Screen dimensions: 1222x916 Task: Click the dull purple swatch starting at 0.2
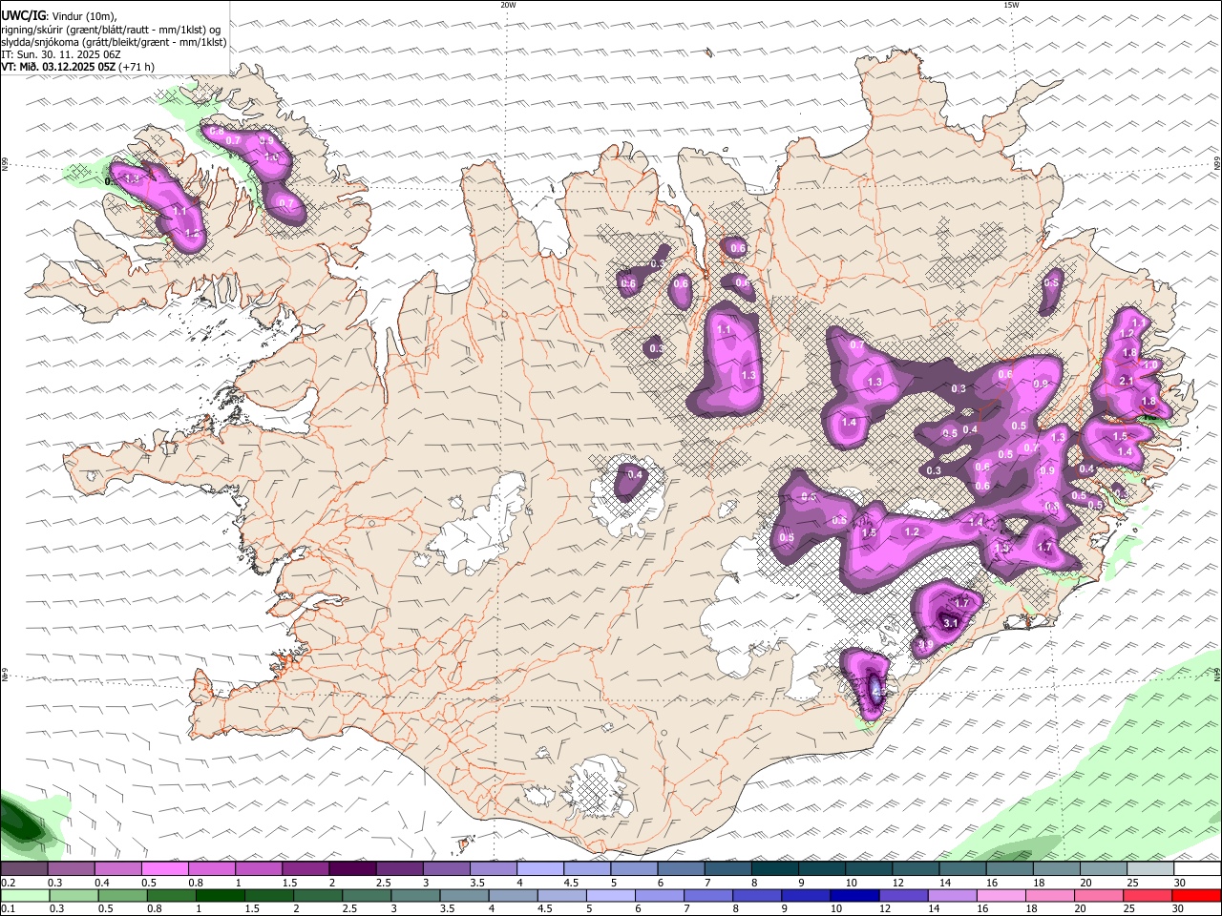(x=24, y=869)
